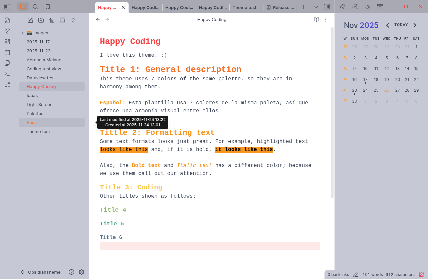
Task: Switch to the second Happy Coding tab
Action: pyautogui.click(x=145, y=7)
